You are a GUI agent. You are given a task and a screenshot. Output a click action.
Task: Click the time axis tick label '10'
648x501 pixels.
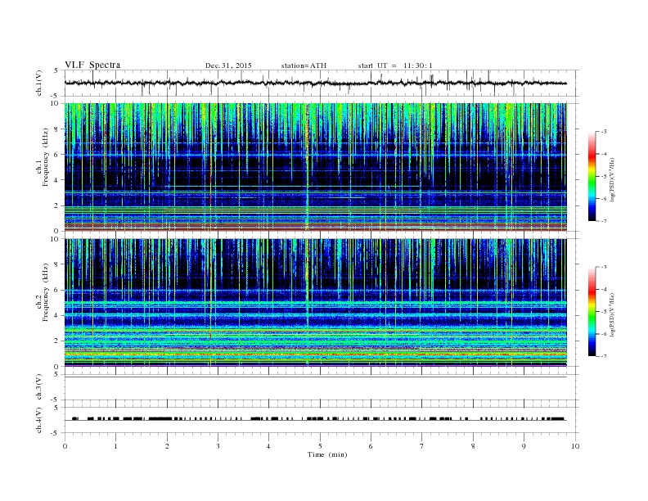[x=575, y=446]
